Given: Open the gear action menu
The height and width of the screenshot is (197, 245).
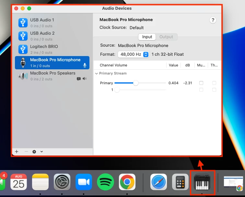Looking at the screenshot, I should point(34,152).
